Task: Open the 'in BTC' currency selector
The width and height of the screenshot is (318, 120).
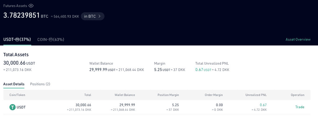Action: click(93, 16)
